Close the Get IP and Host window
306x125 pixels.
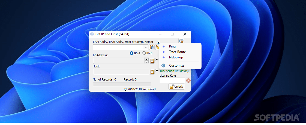[x=185, y=34]
